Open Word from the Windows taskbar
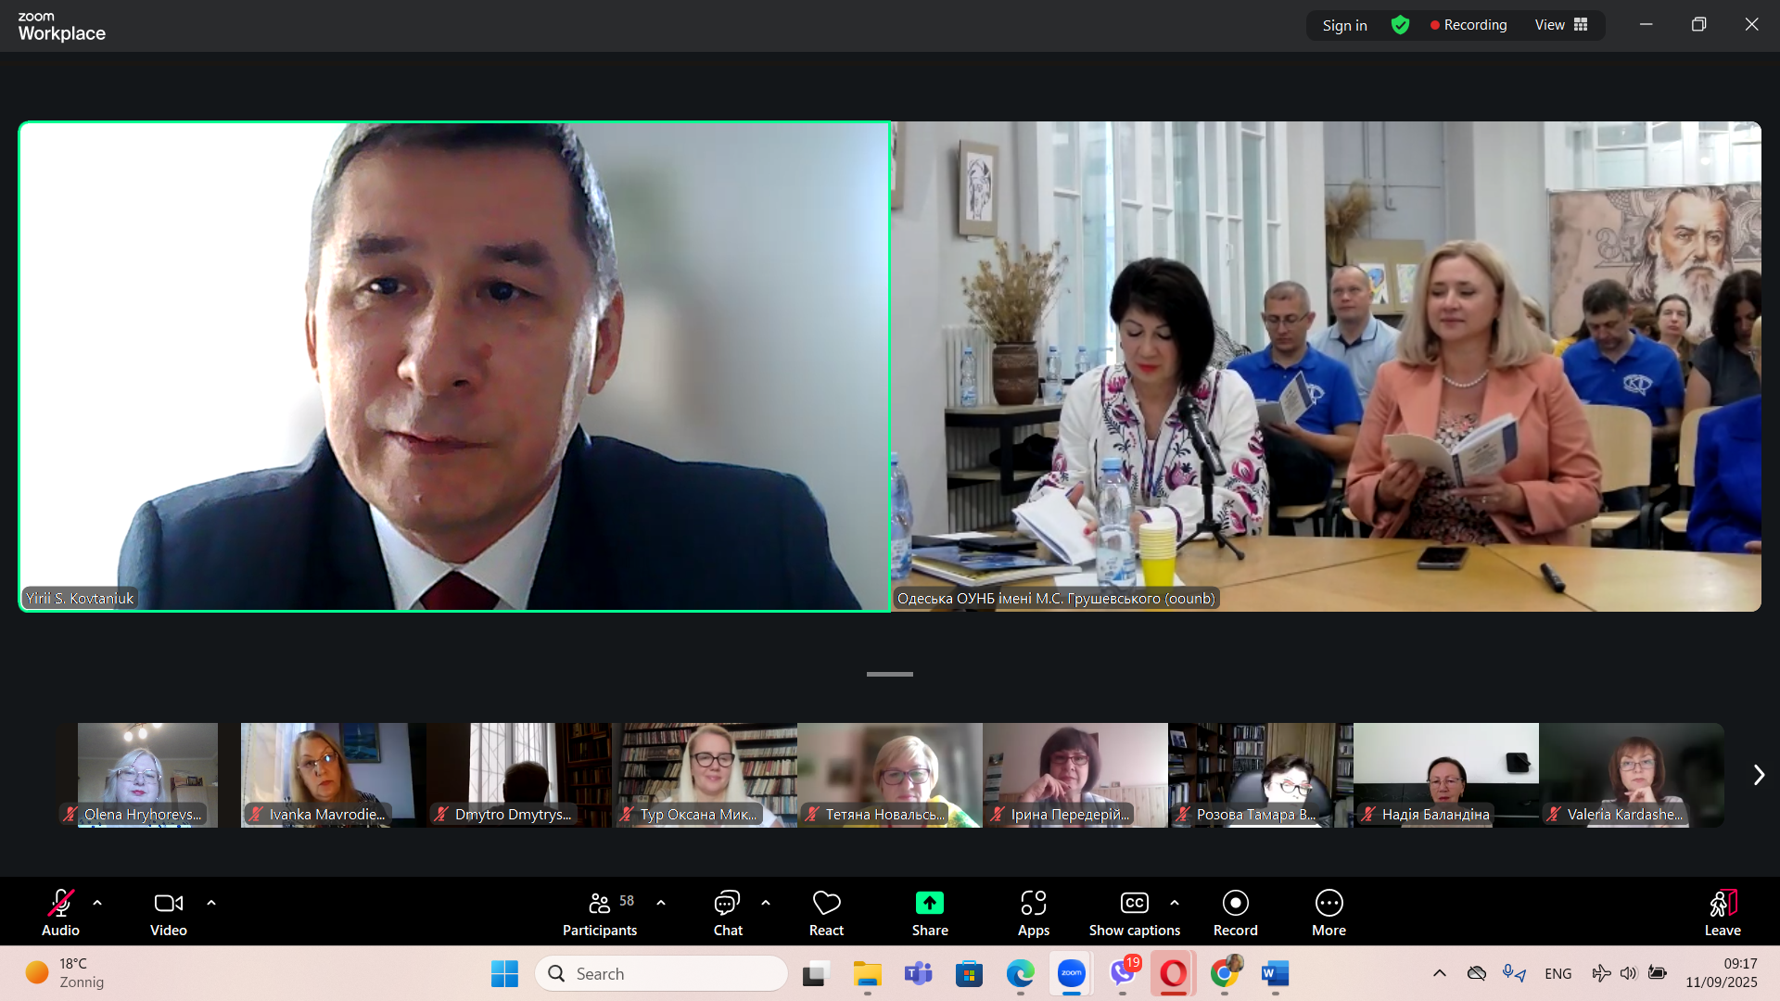1780x1001 pixels. [1275, 973]
